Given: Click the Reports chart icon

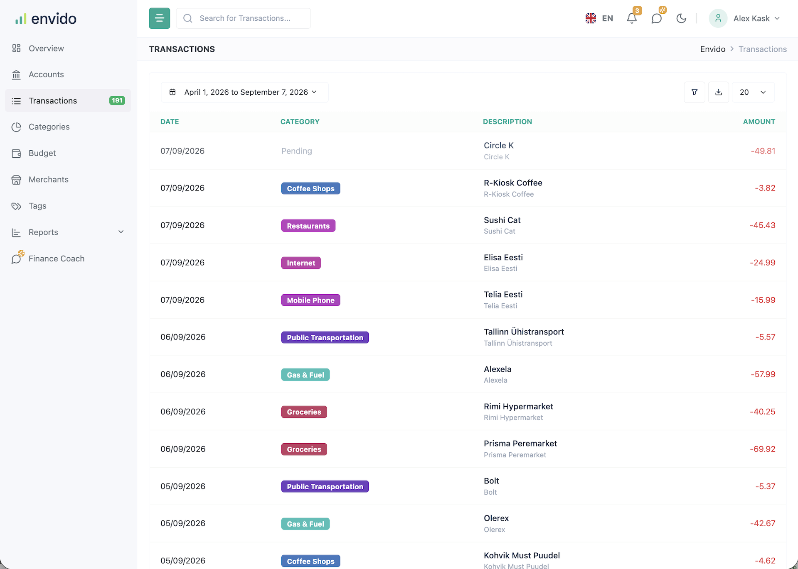Looking at the screenshot, I should click(x=16, y=232).
